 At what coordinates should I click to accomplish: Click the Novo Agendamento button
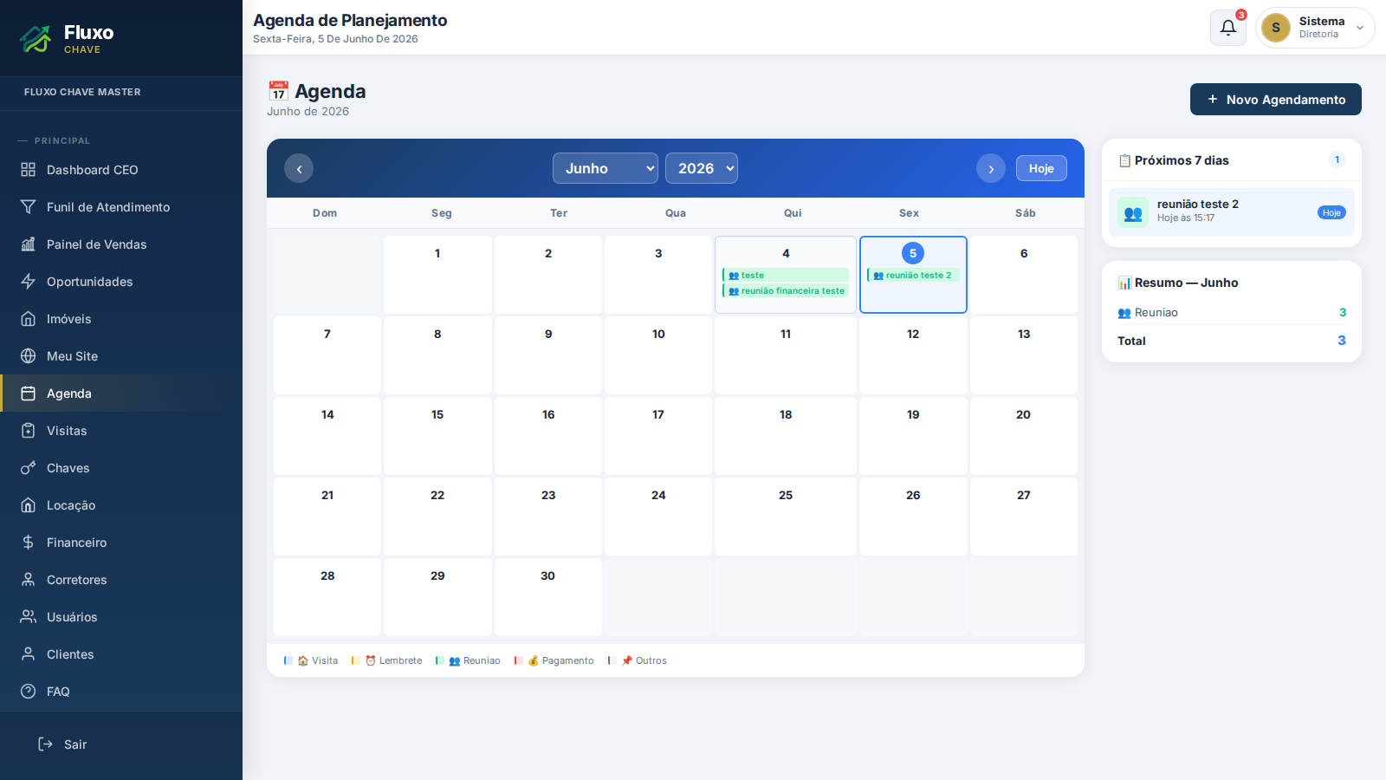(x=1276, y=99)
